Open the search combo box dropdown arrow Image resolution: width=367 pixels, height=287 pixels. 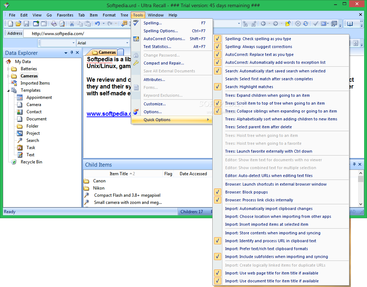pyautogui.click(x=239, y=23)
